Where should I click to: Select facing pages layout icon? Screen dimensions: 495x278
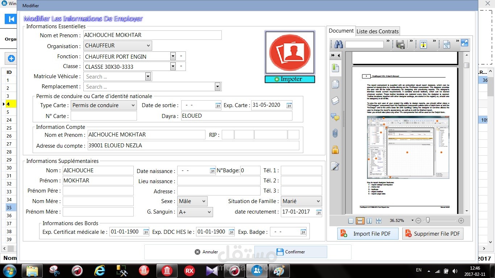click(369, 221)
